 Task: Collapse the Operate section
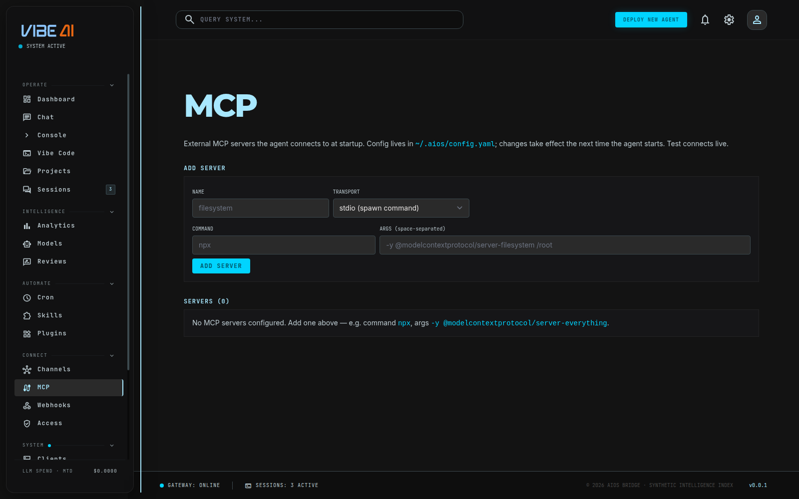pyautogui.click(x=112, y=85)
